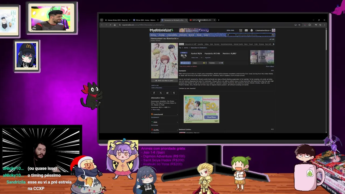Click the browser back arrow

coord(102,25)
